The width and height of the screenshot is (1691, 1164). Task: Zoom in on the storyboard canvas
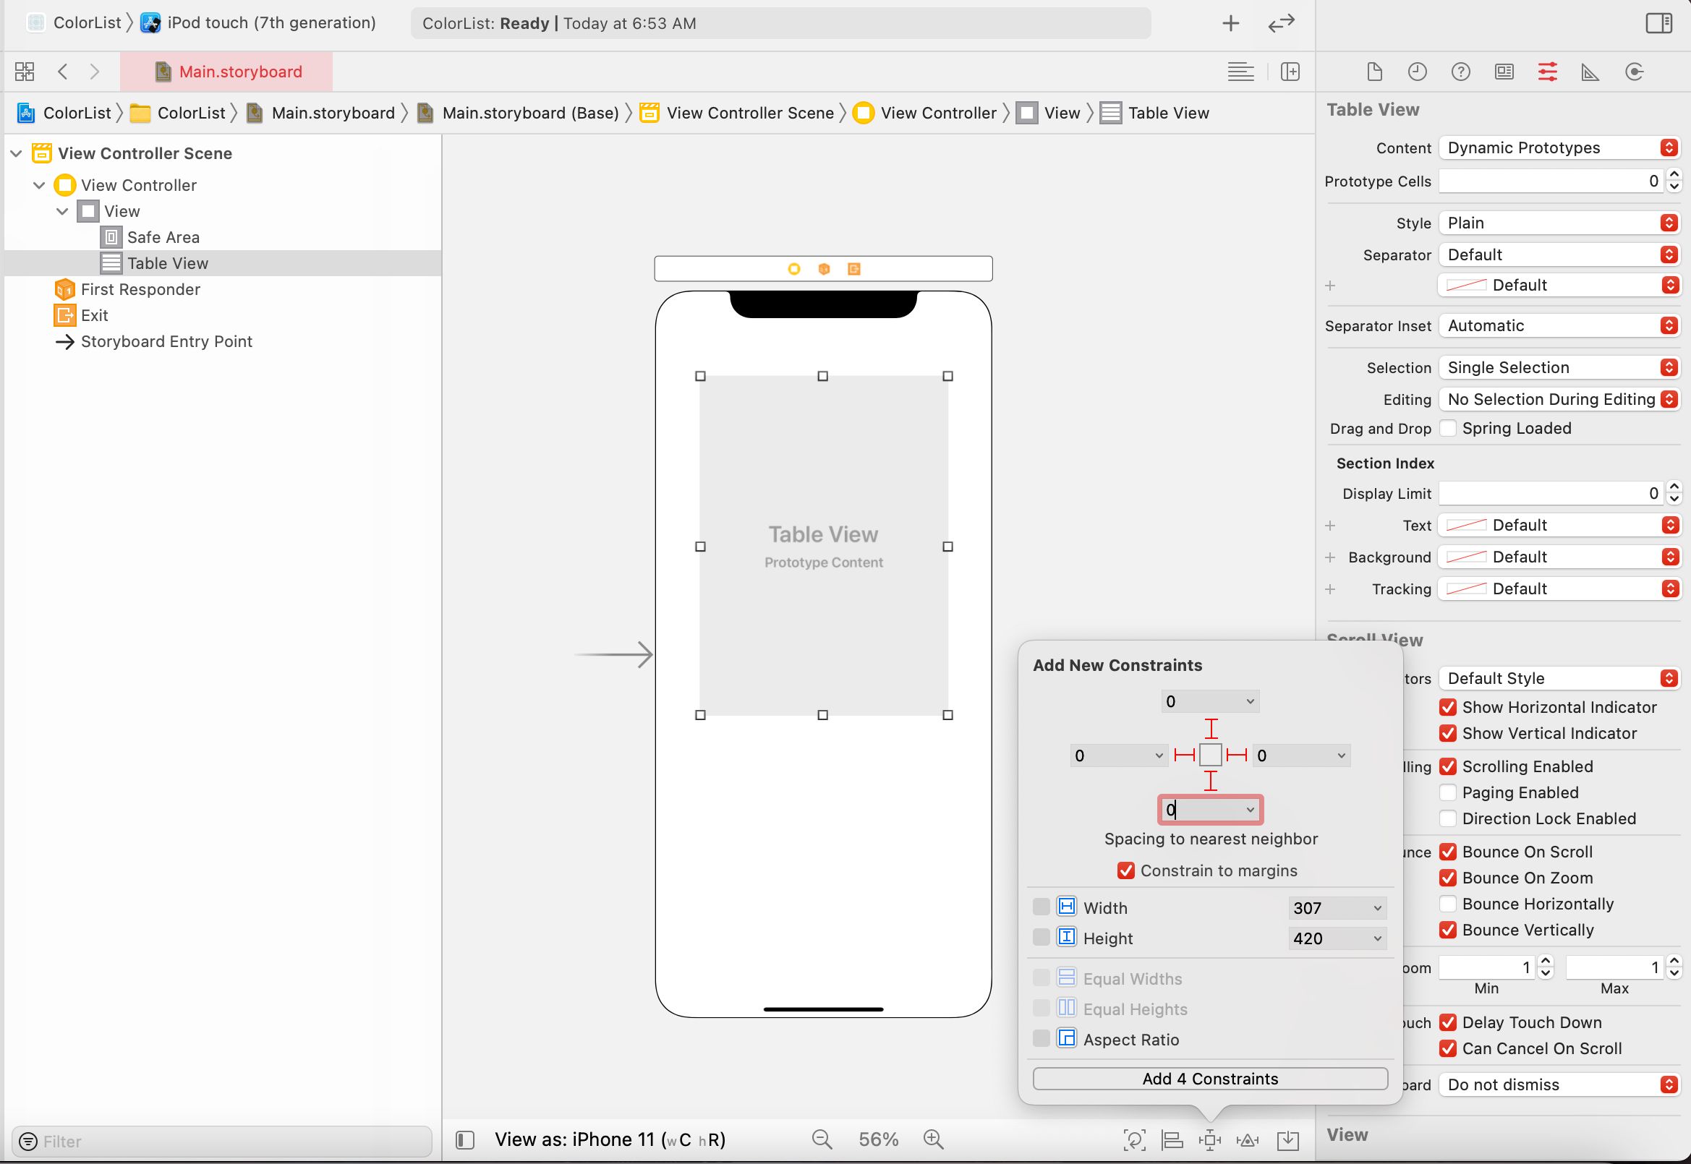(x=933, y=1139)
